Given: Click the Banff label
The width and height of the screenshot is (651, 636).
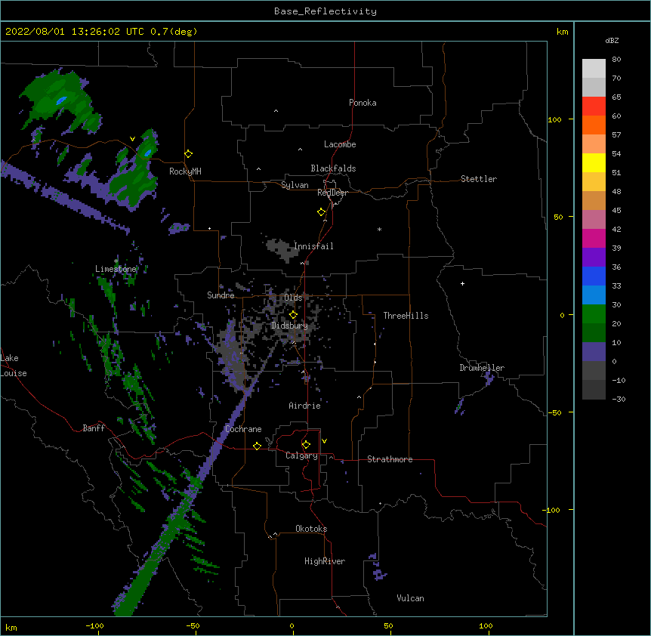Looking at the screenshot, I should pos(94,428).
